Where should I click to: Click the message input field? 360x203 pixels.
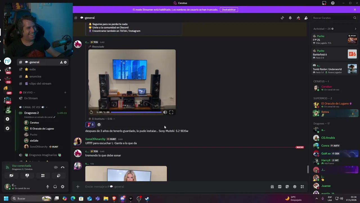pos(175,187)
